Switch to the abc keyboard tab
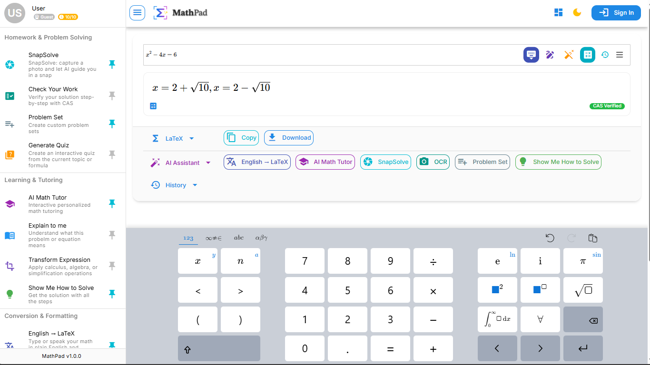This screenshot has height=365, width=650. (x=238, y=238)
